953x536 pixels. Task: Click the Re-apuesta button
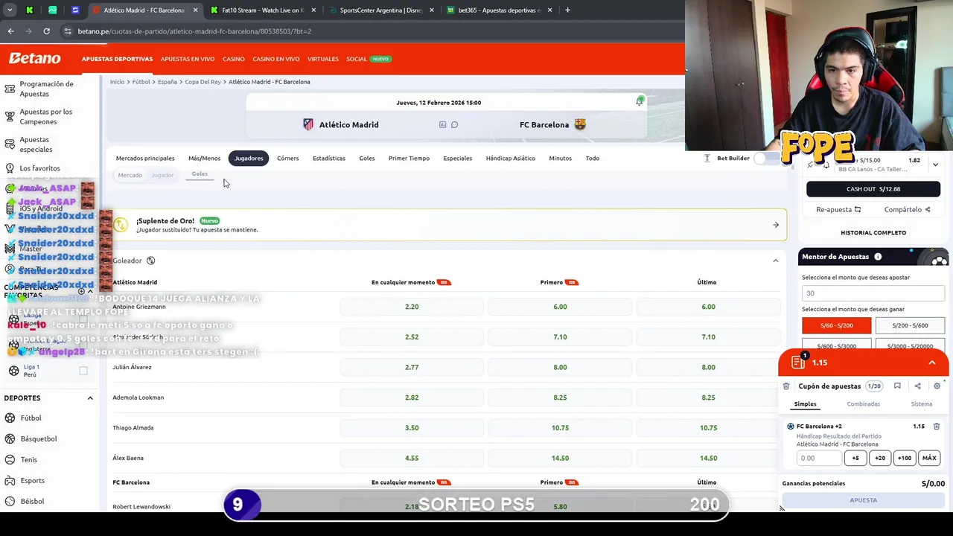(x=838, y=210)
